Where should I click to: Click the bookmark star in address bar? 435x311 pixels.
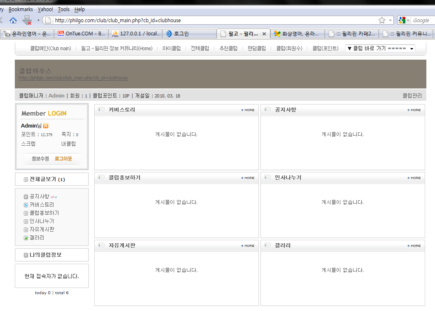click(x=382, y=20)
